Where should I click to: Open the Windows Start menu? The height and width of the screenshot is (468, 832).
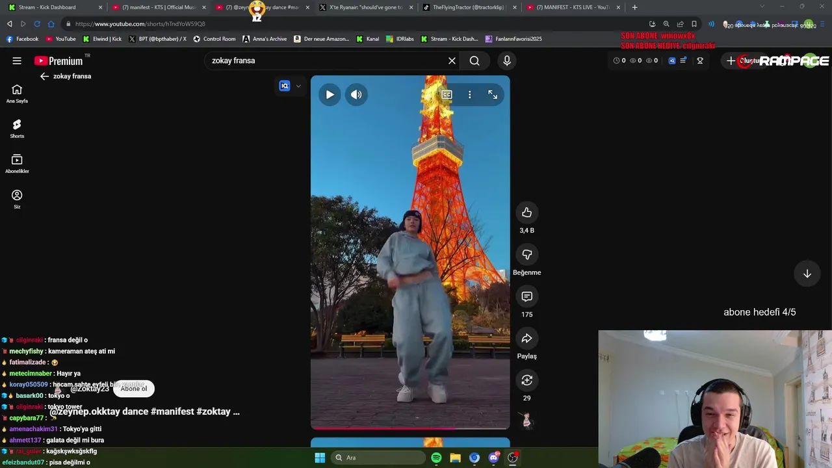click(320, 458)
